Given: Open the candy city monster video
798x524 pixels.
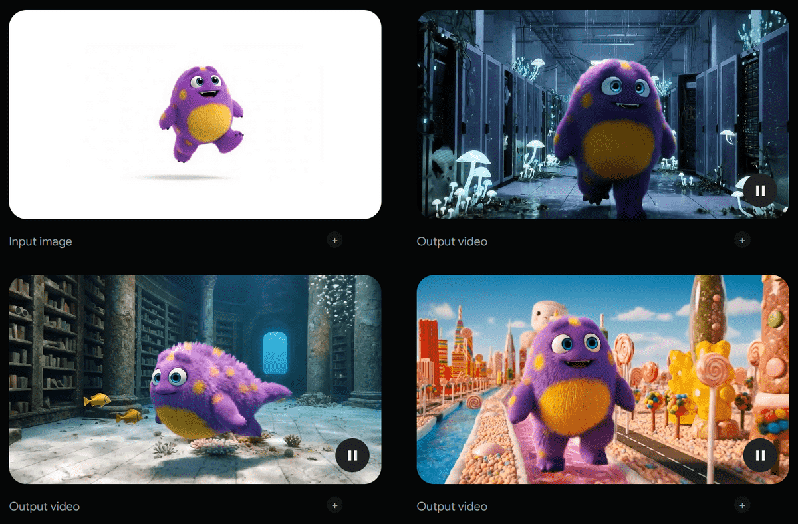Looking at the screenshot, I should pos(602,379).
